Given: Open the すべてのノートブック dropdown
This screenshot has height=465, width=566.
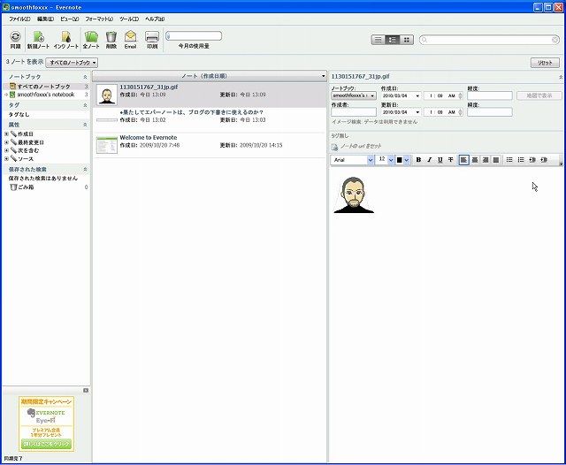Looking at the screenshot, I should point(72,63).
